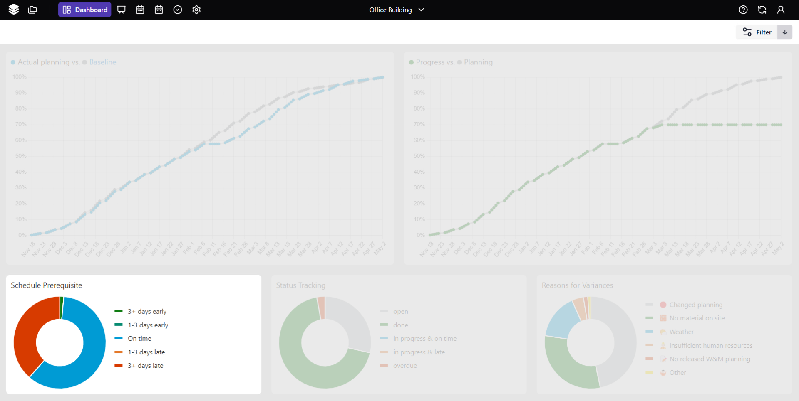The height and width of the screenshot is (401, 799).
Task: Click the stacked layers logo icon
Action: [14, 10]
